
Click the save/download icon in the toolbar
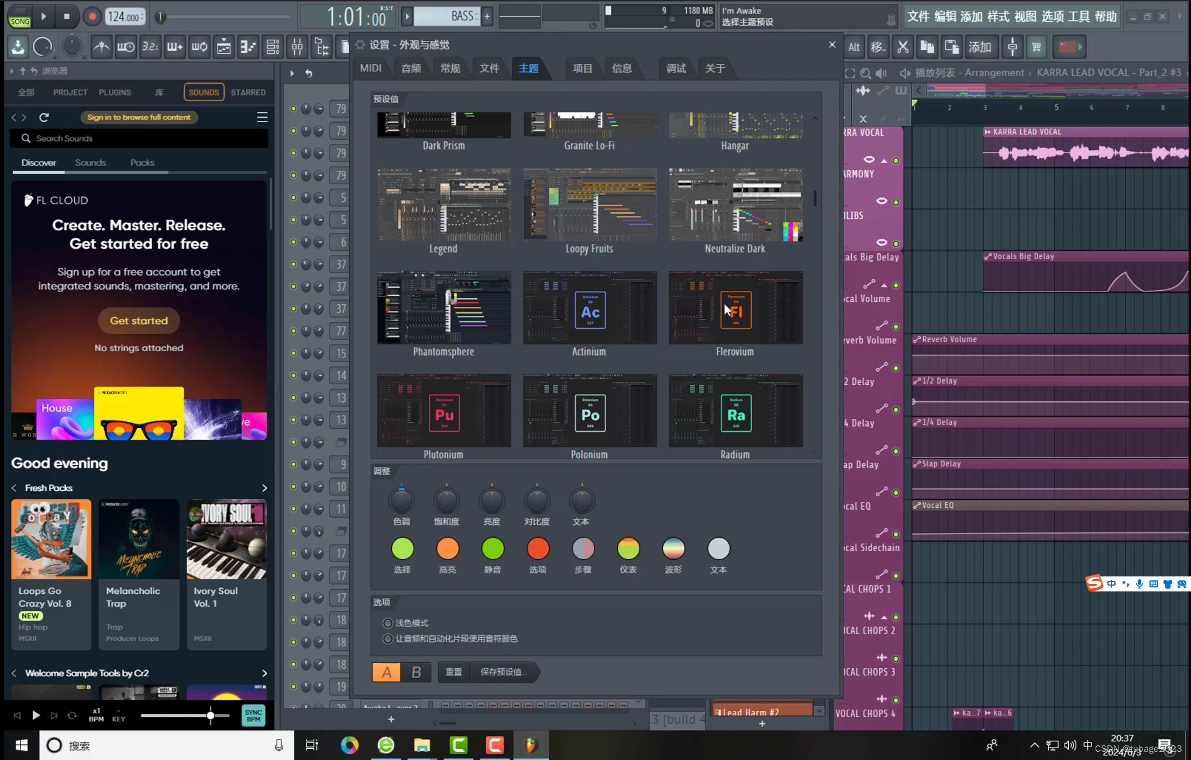coord(18,47)
